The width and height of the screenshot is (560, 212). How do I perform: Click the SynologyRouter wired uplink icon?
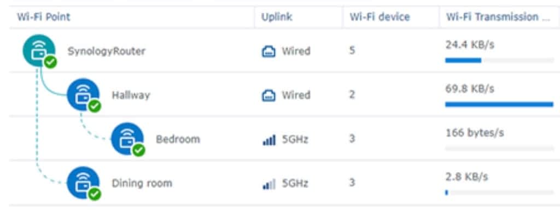(x=269, y=52)
